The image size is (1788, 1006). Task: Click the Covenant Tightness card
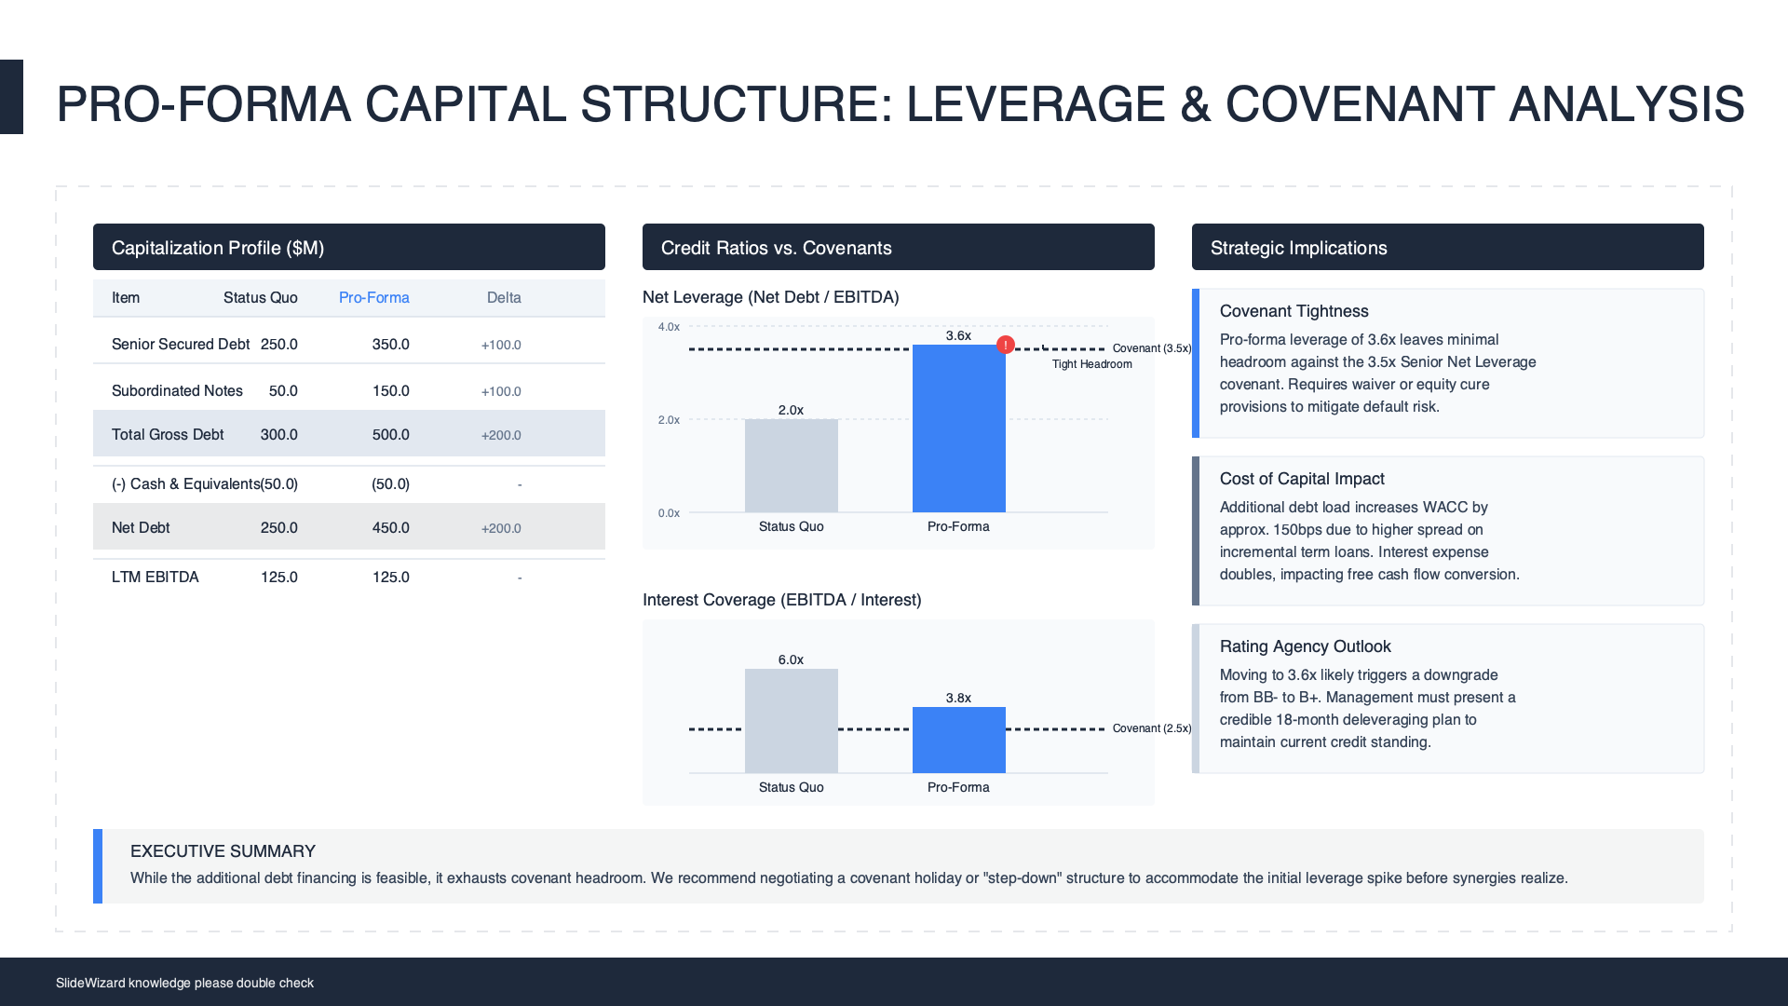click(x=1447, y=363)
